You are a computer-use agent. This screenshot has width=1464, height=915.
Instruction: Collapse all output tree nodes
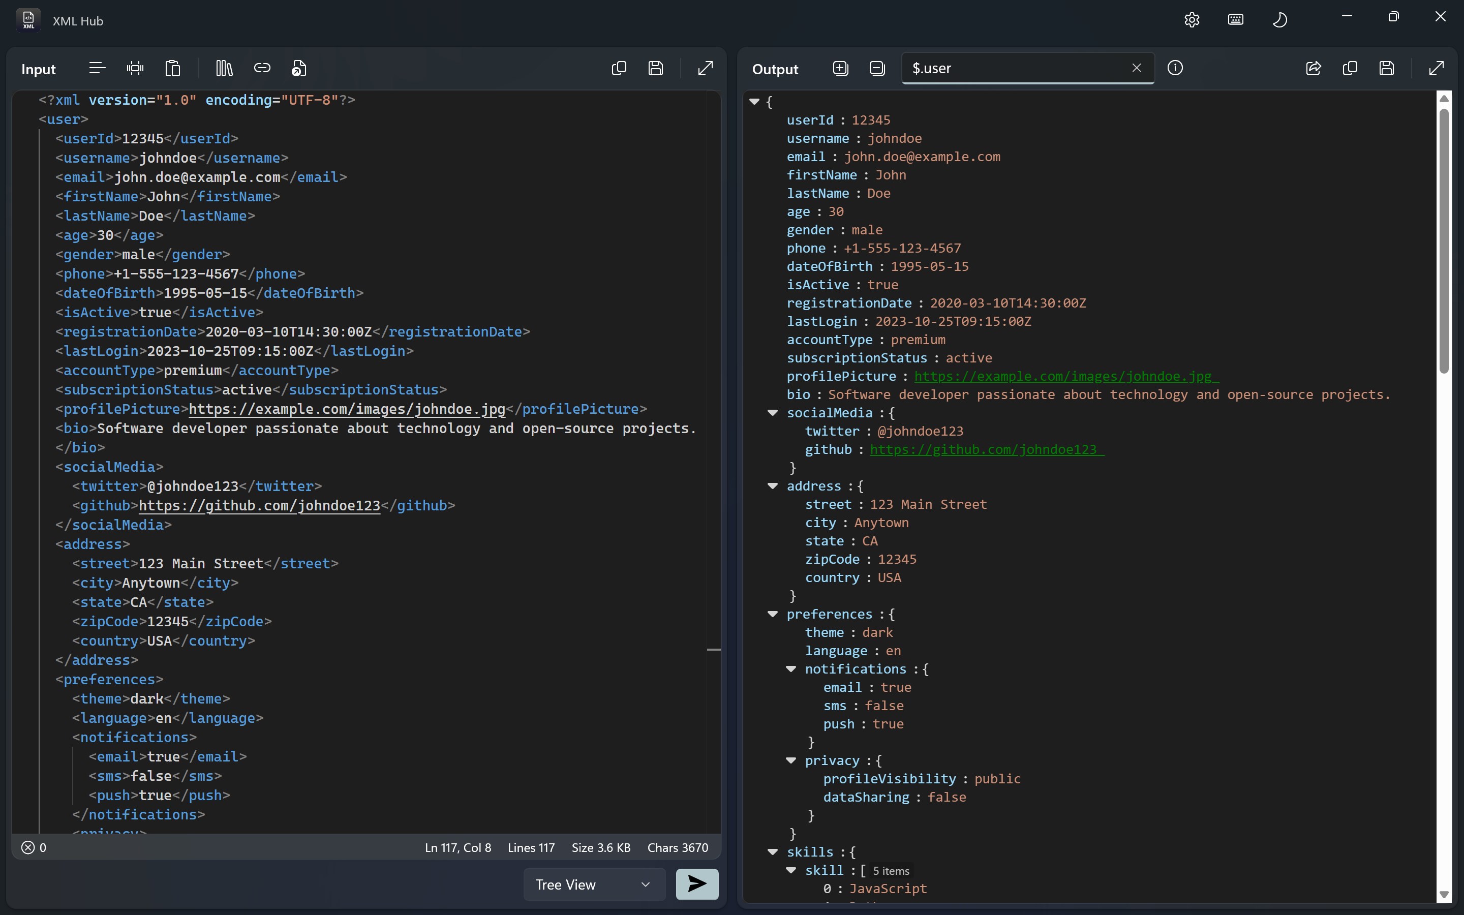click(876, 68)
